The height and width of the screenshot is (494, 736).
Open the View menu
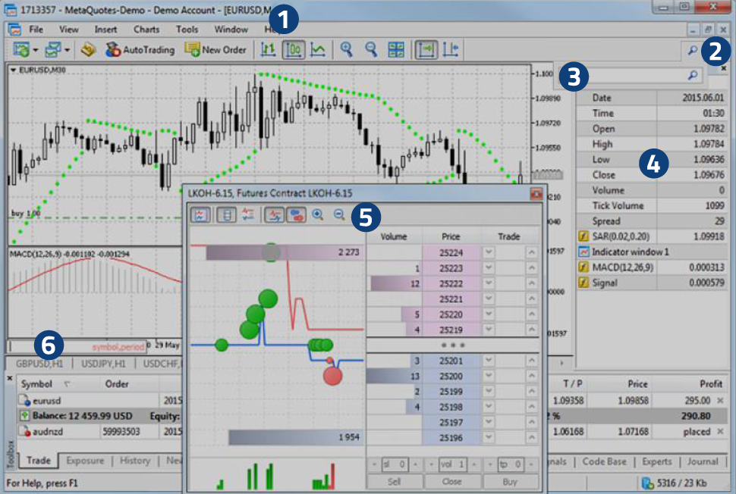pos(68,29)
